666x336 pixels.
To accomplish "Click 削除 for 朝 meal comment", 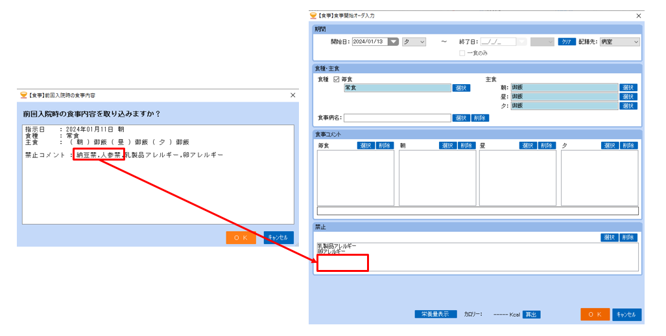I will click(x=466, y=146).
